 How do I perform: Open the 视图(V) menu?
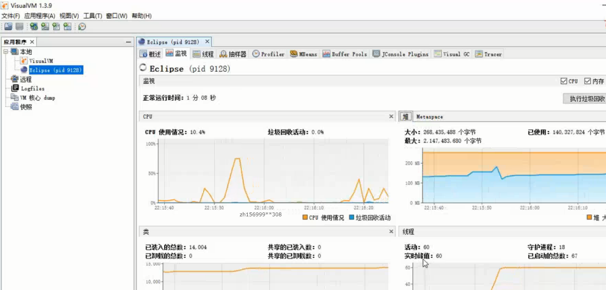coord(69,16)
